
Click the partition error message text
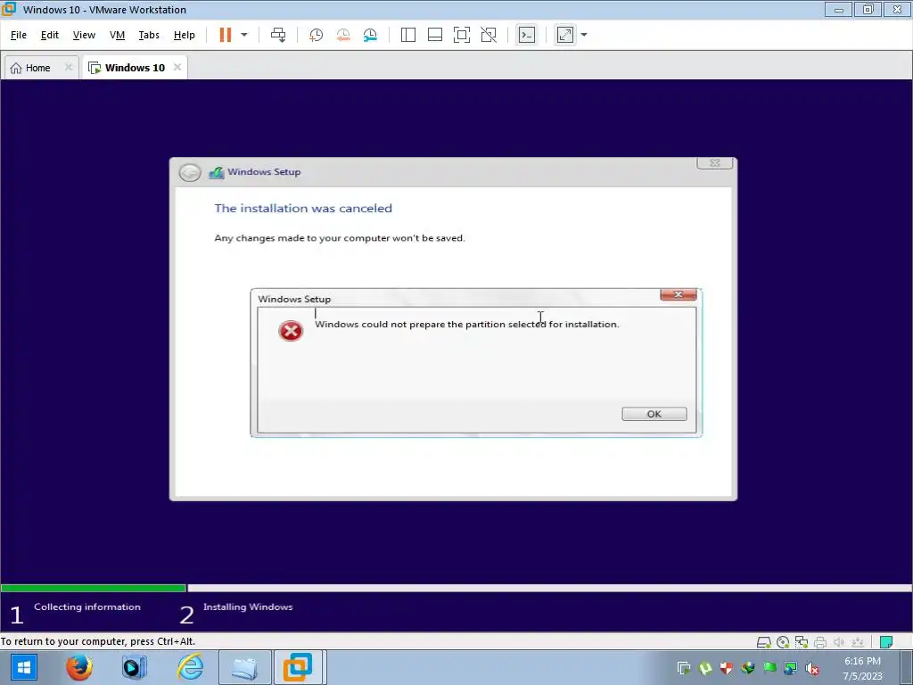tap(466, 324)
